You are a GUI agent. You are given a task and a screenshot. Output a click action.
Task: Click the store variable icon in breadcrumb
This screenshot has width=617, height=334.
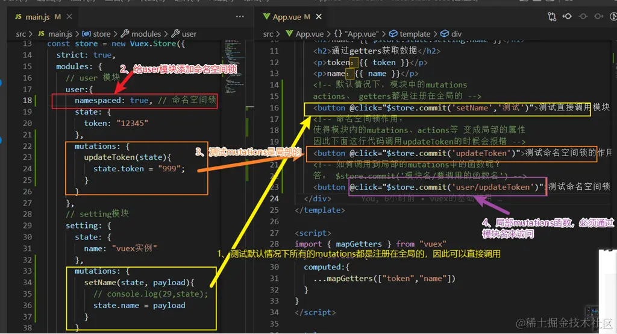coord(86,34)
